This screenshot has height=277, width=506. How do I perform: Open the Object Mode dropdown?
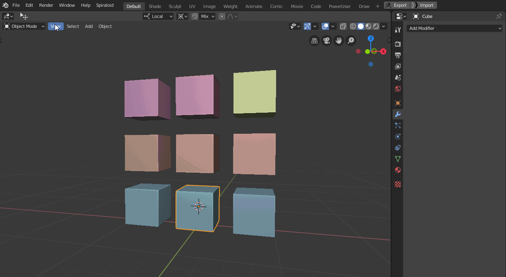[x=24, y=26]
